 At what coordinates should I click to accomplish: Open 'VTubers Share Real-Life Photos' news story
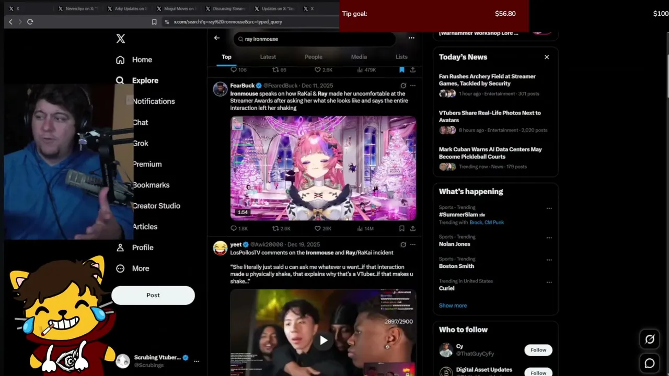(x=495, y=121)
